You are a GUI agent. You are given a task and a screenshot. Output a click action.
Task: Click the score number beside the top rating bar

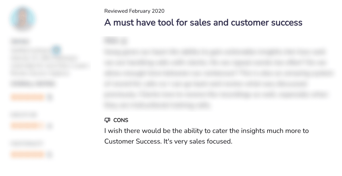click(x=50, y=97)
